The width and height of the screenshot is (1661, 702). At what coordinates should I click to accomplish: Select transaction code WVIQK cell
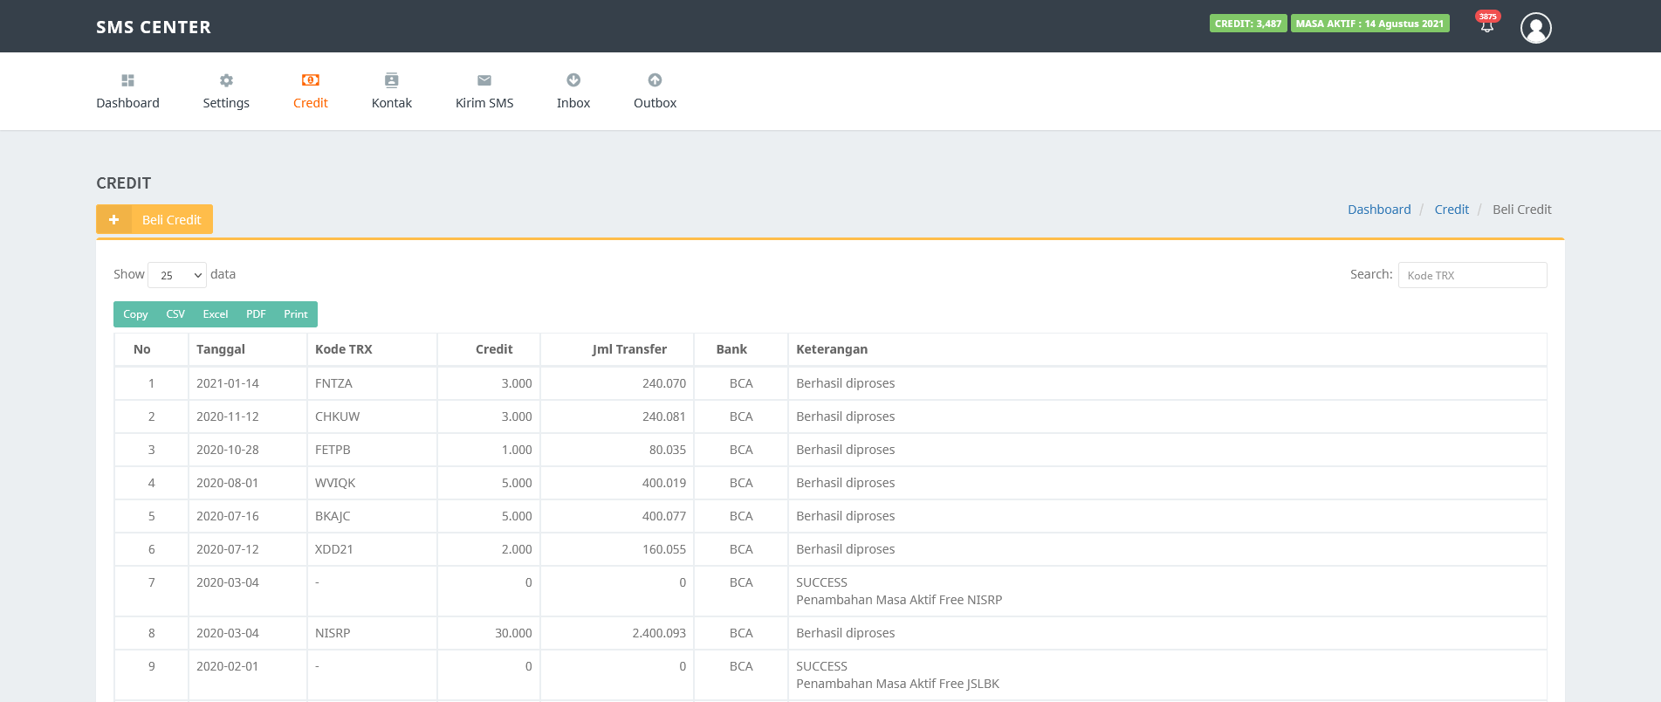coord(372,483)
